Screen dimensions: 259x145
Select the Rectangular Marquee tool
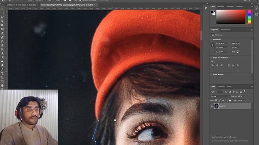[x=2, y=13]
